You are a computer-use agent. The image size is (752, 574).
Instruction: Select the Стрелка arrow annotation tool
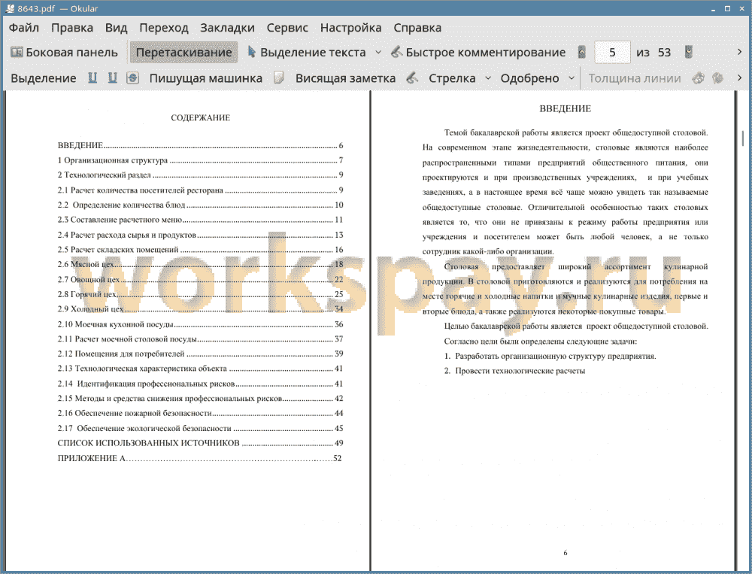pos(452,78)
